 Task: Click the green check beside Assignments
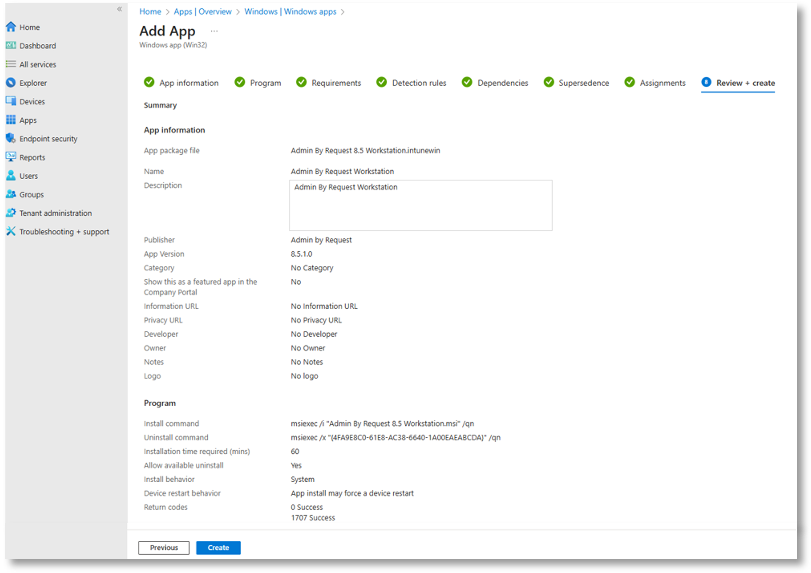pyautogui.click(x=629, y=82)
